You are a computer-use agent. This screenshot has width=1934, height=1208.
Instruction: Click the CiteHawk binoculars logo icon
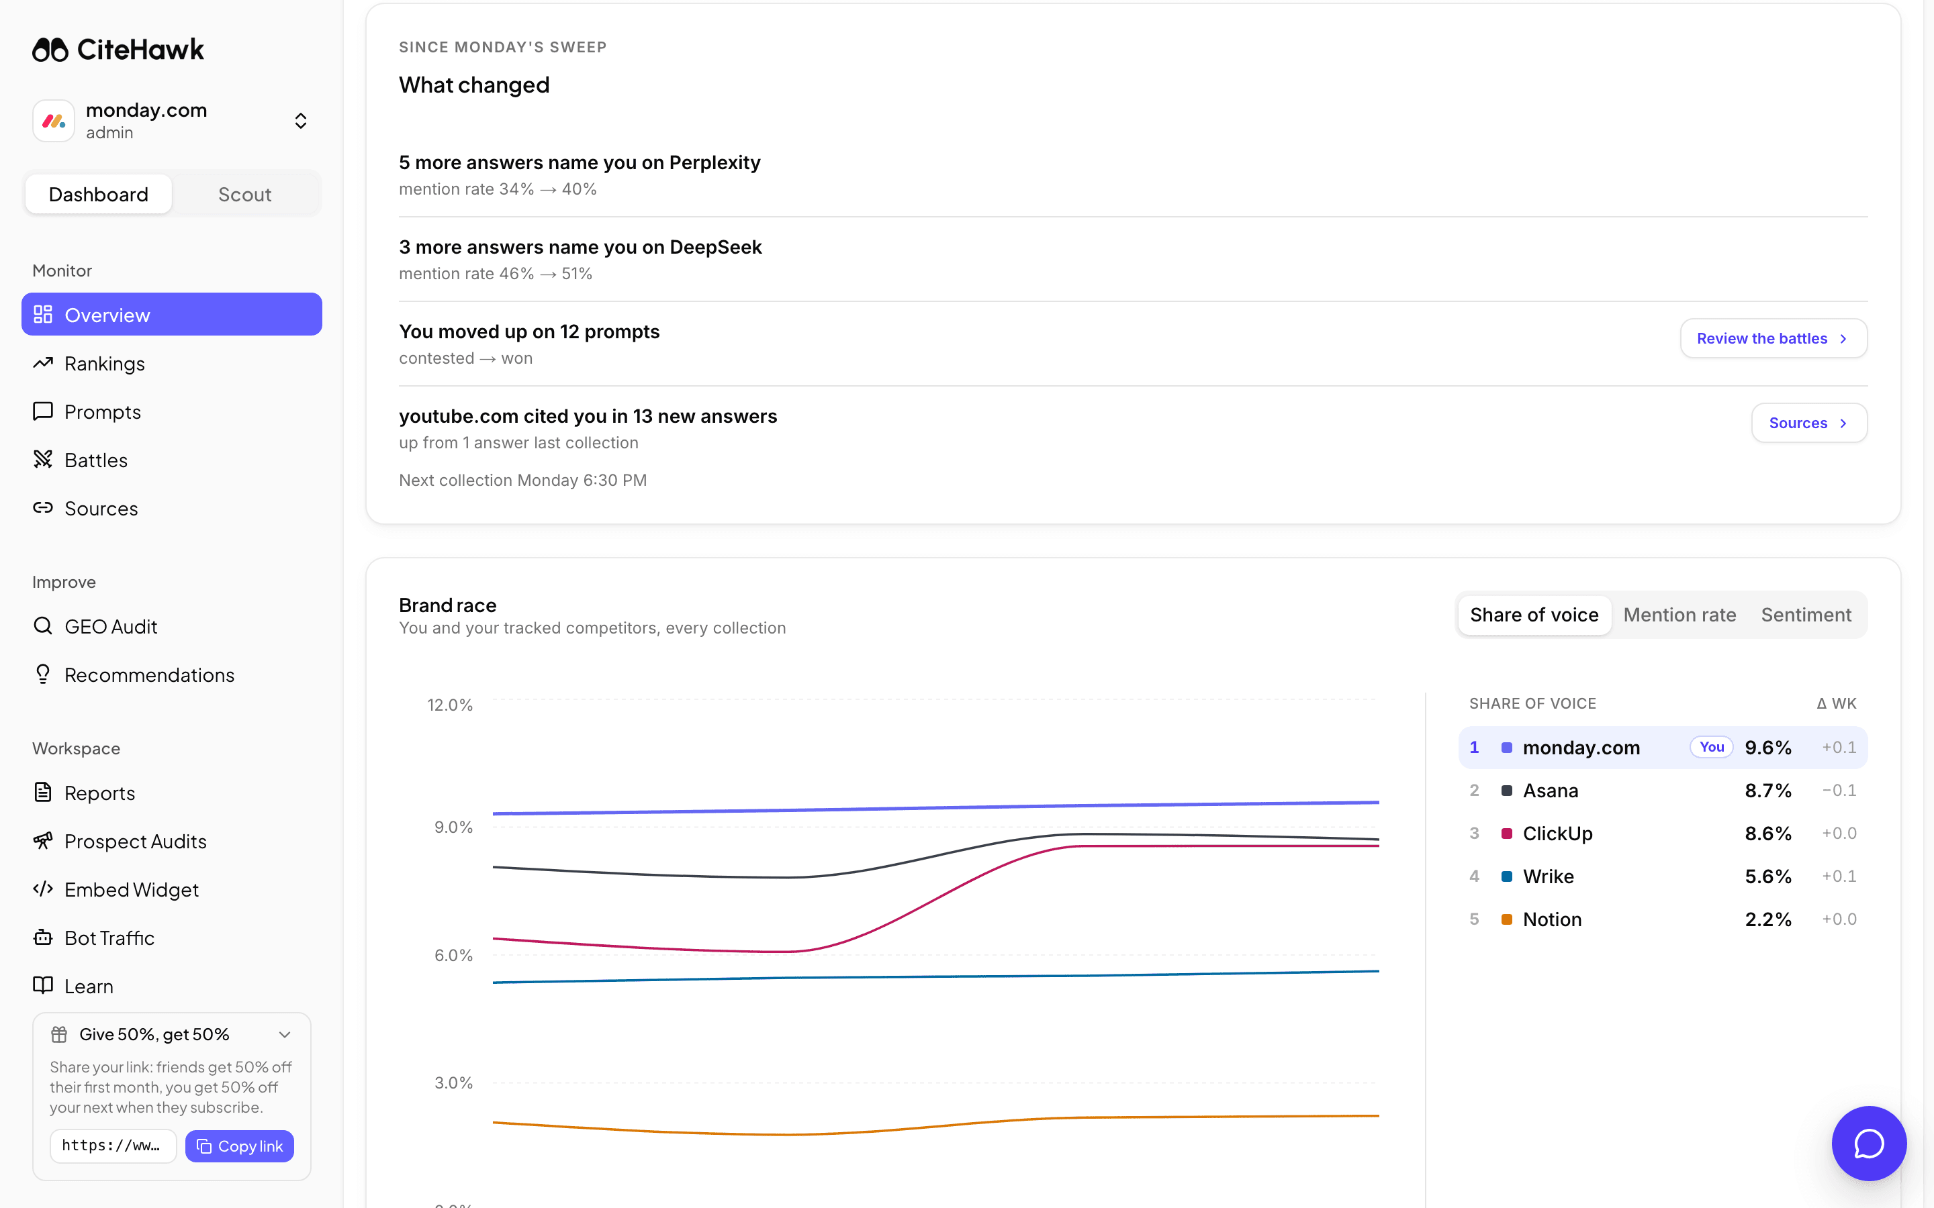coord(50,50)
